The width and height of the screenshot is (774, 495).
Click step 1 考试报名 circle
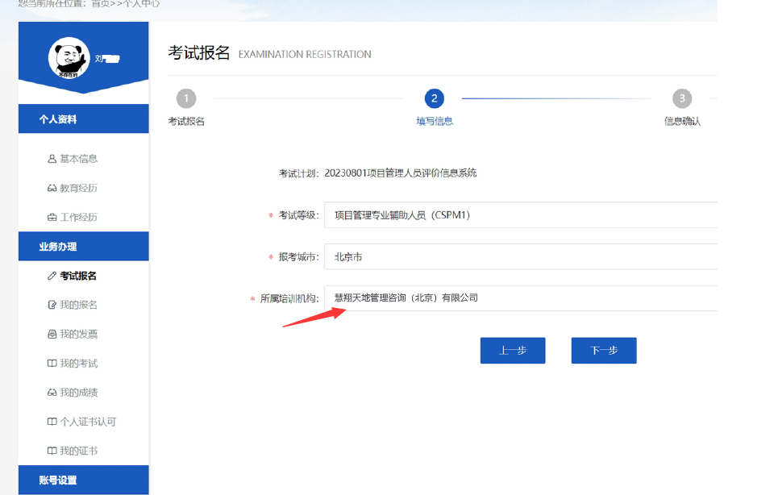click(x=185, y=98)
